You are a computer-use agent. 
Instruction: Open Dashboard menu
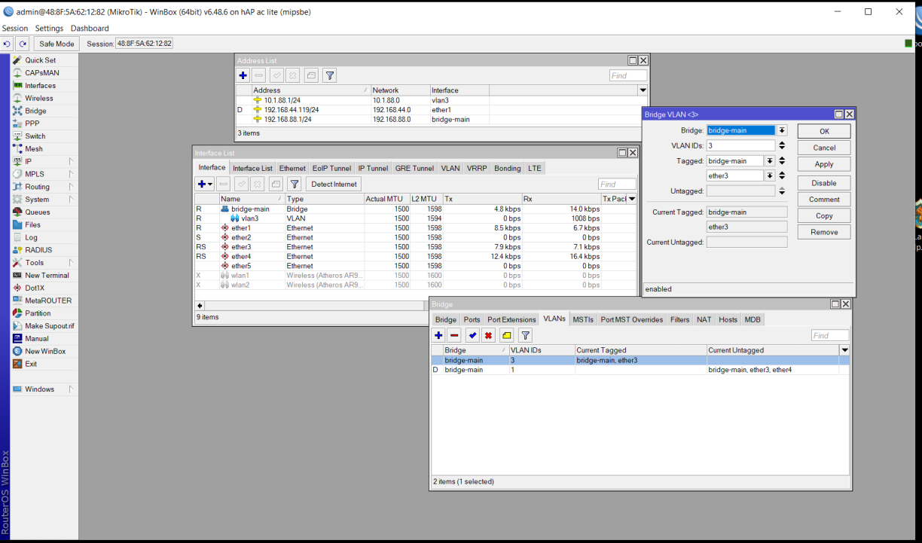90,29
